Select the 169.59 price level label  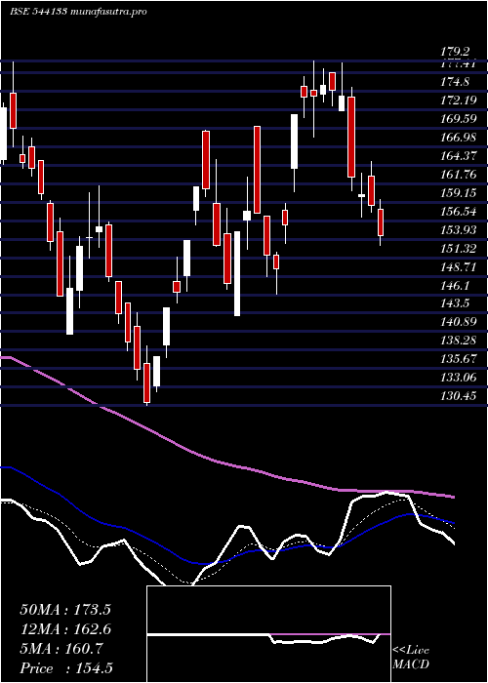[x=459, y=118]
